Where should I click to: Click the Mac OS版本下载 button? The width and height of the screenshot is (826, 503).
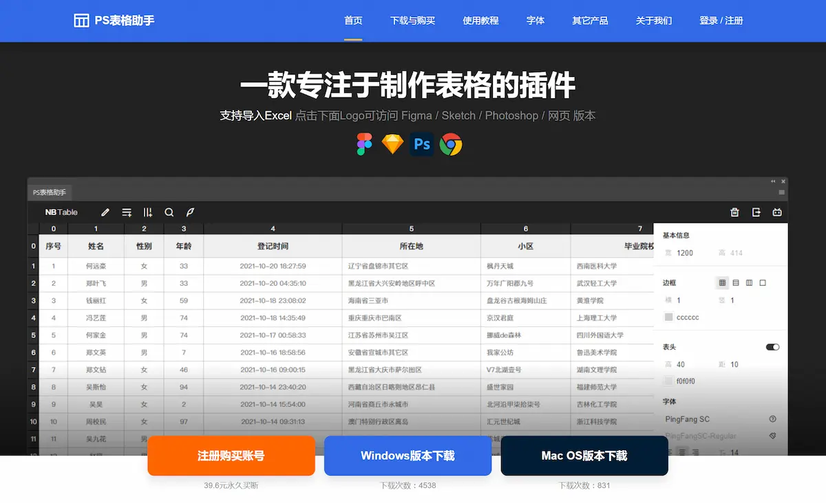point(584,456)
